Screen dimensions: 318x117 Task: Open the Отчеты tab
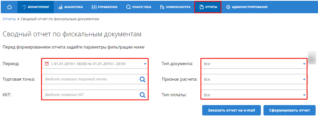pyautogui.click(x=208, y=7)
